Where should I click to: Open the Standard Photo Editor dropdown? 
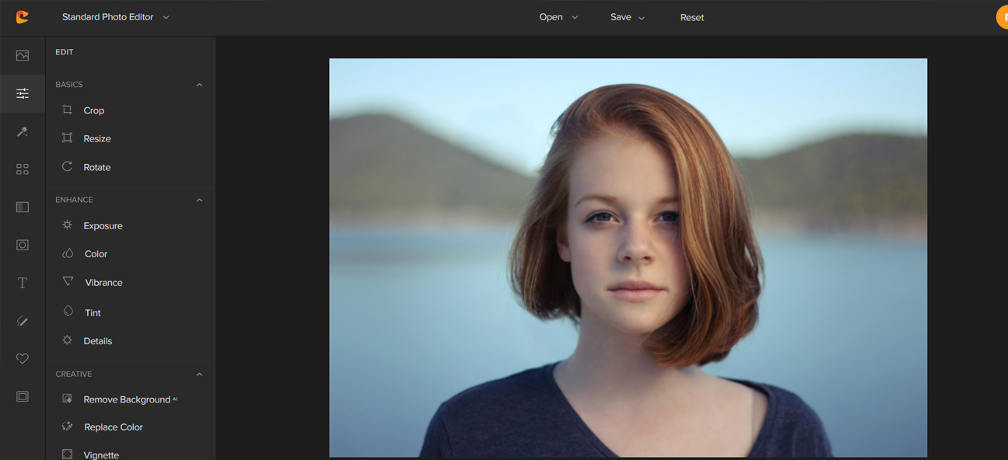(115, 17)
